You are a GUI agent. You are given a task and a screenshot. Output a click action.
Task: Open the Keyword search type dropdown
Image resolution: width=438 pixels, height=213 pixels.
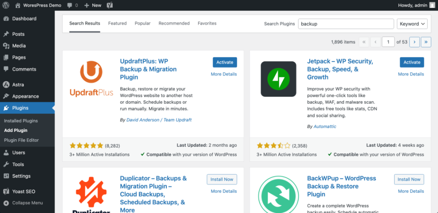(x=412, y=24)
